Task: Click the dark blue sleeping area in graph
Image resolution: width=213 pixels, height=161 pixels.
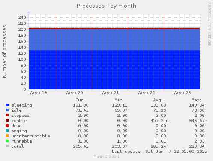Action: (114, 70)
